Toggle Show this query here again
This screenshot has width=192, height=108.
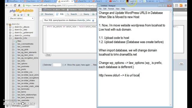tap(65, 65)
